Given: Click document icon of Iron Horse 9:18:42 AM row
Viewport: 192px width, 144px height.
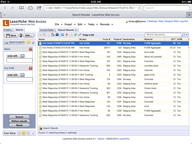Looking at the screenshot, I should point(40,48).
